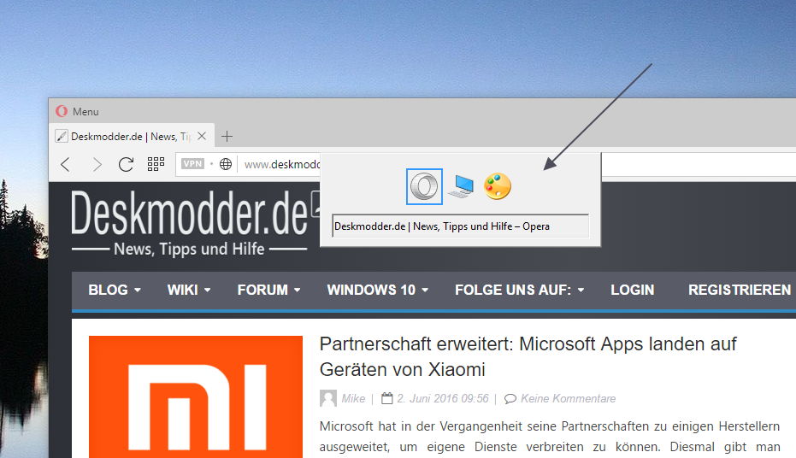Reload the current page
Screen dimensions: 796x458
(126, 164)
